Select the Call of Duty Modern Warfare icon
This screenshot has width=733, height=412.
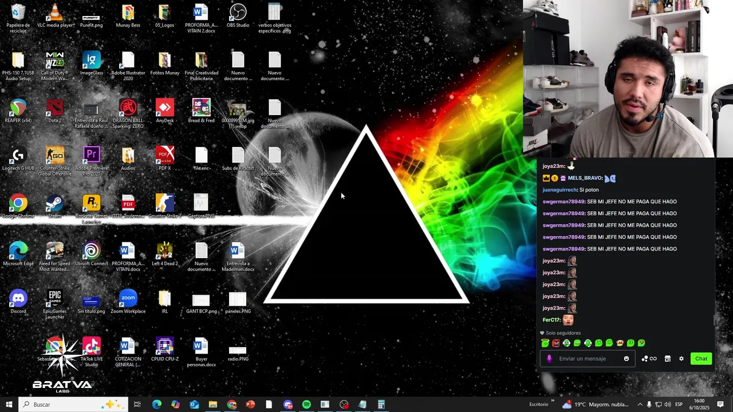pyautogui.click(x=54, y=66)
